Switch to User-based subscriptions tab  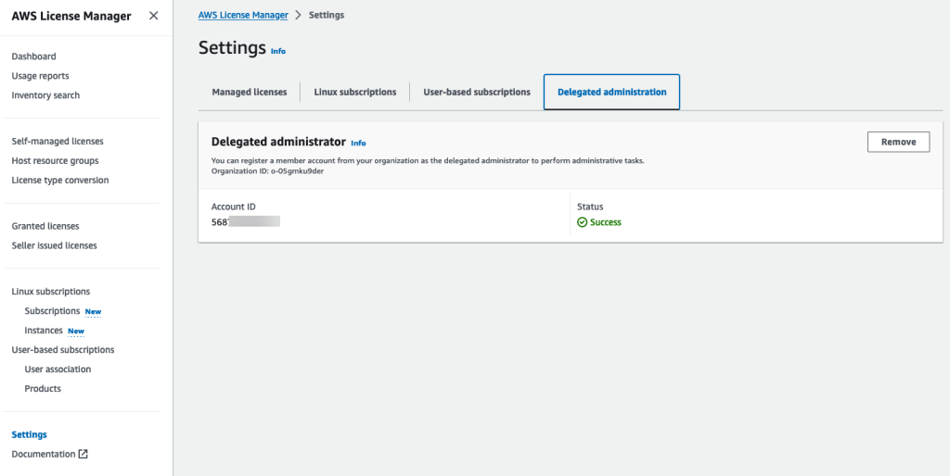[x=477, y=92]
